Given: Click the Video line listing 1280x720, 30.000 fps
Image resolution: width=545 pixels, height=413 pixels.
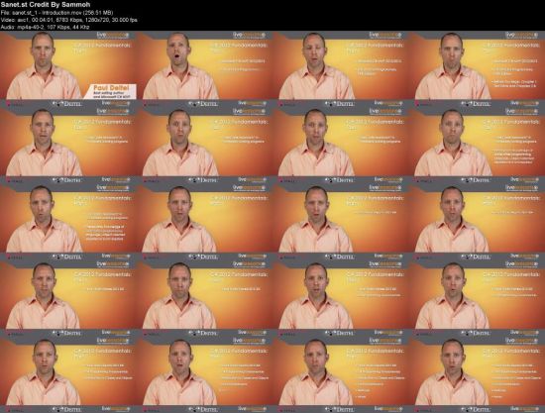Looking at the screenshot, I should tap(68, 20).
